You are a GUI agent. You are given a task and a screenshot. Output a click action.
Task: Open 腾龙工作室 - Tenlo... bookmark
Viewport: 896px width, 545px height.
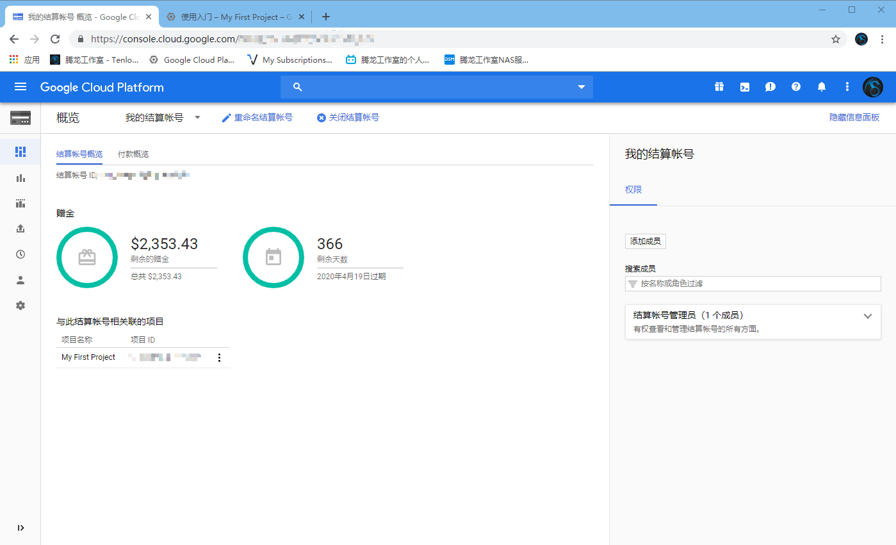94,60
